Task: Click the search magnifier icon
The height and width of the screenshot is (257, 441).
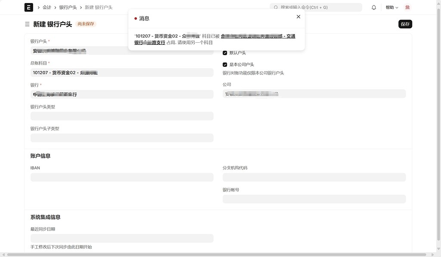Action: pyautogui.click(x=276, y=7)
